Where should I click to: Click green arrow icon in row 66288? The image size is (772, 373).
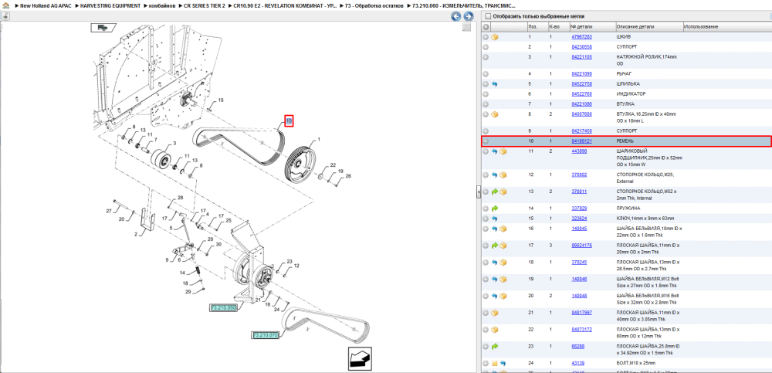(495, 347)
